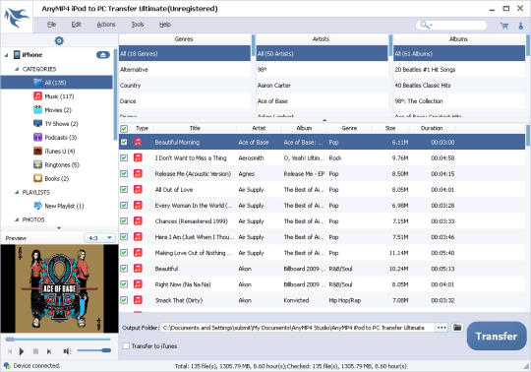Screen dimensions: 531x372
Task: Uncheck the All Out of Love checkbox
Action: pos(124,189)
